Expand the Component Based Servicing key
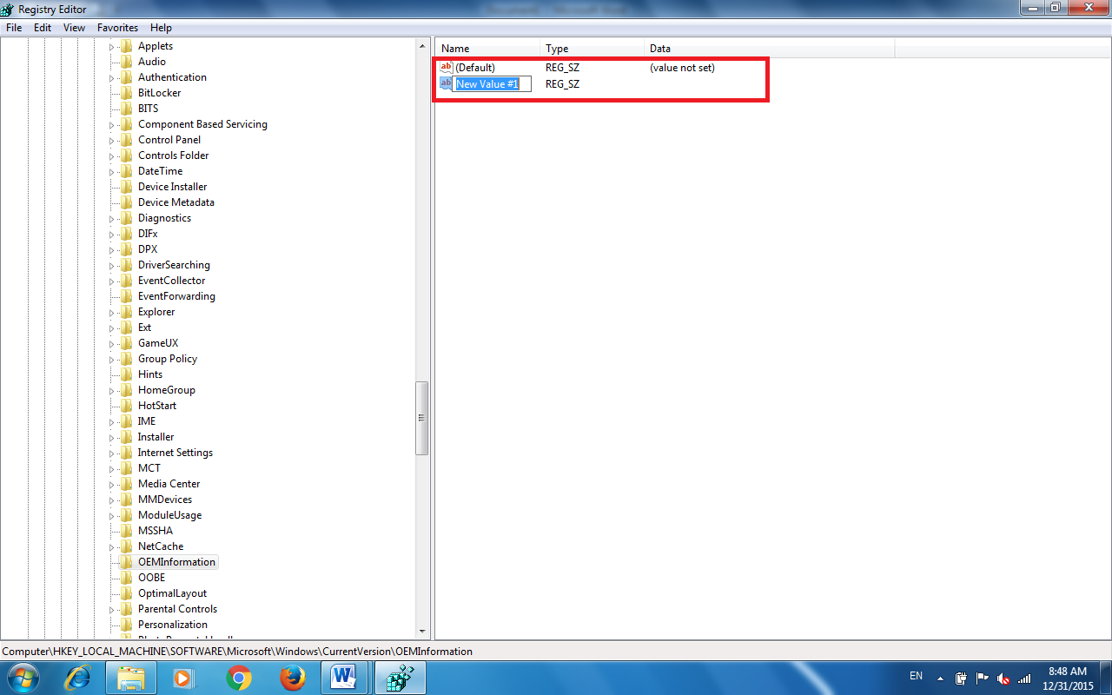Viewport: 1112px width, 695px height. click(112, 124)
